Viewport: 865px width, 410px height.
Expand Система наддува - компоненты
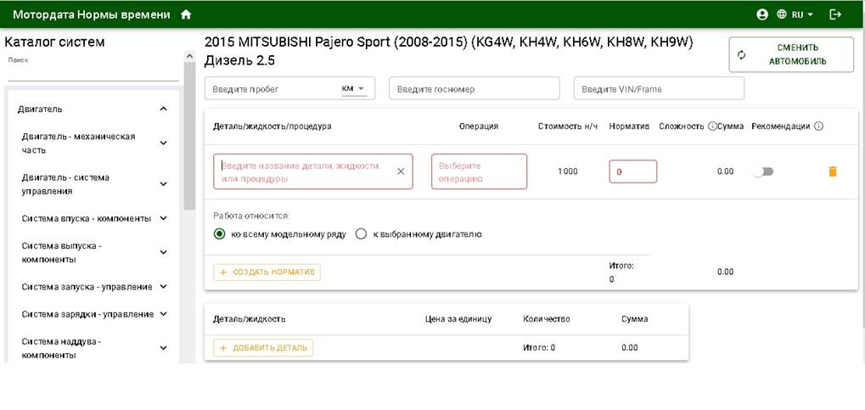pyautogui.click(x=163, y=348)
